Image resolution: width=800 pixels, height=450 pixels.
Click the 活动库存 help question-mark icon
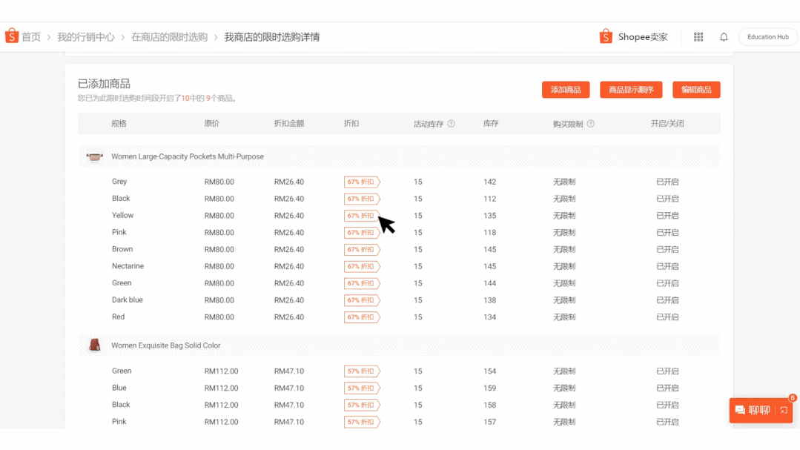coord(451,123)
